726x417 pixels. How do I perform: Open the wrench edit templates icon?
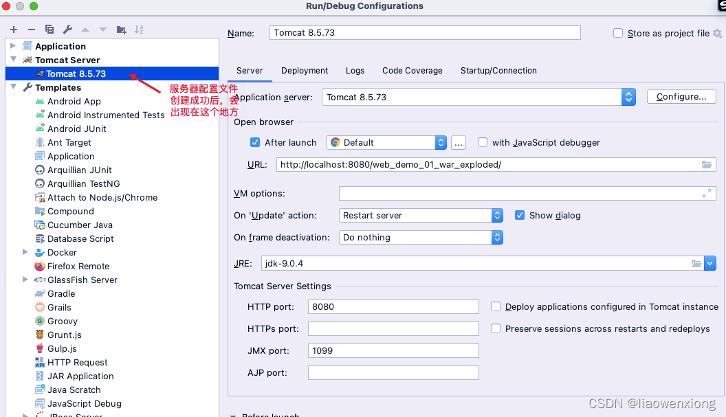point(67,30)
